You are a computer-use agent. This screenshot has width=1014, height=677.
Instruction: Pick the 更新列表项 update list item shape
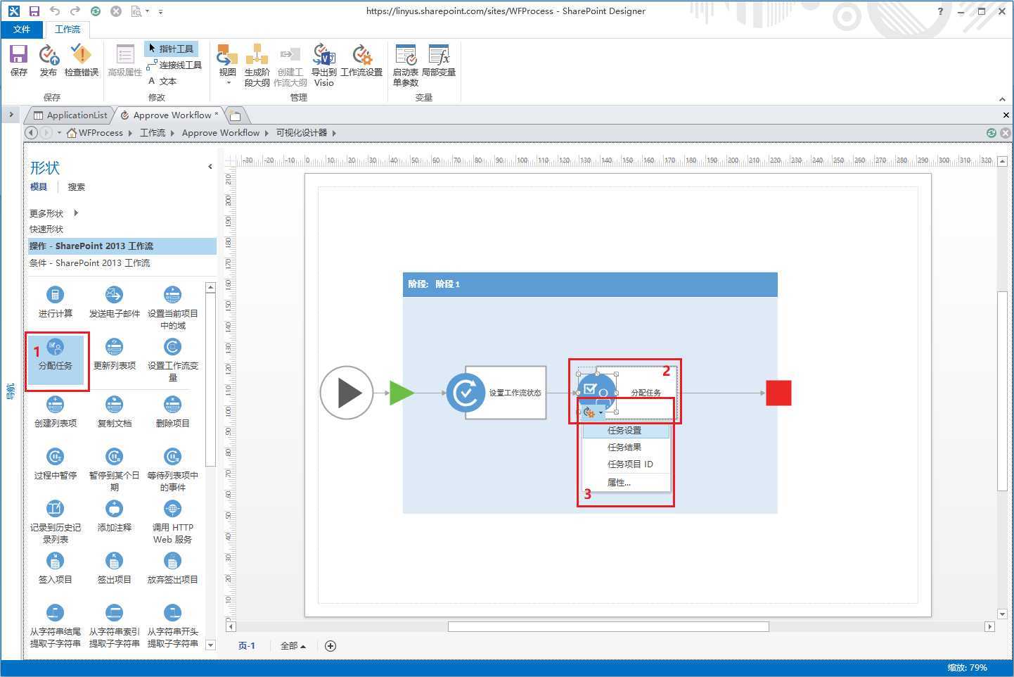[x=114, y=354]
